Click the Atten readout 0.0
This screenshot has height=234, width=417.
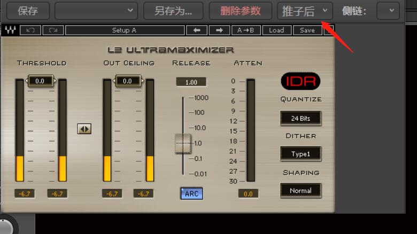pyautogui.click(x=248, y=194)
